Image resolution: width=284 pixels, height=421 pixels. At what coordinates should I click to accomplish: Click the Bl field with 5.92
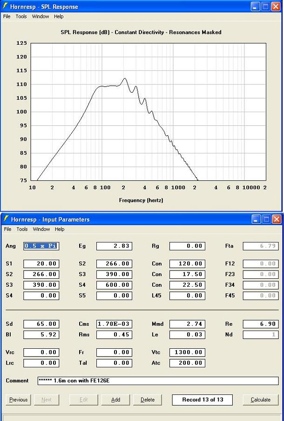click(41, 335)
